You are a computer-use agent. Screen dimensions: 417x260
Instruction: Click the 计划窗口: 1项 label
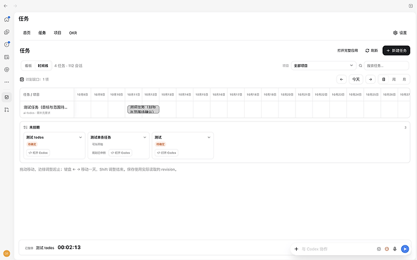[37, 79]
